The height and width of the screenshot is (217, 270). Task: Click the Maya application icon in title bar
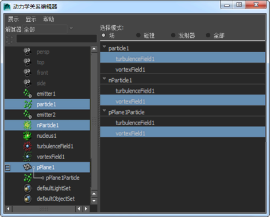pyautogui.click(x=7, y=7)
